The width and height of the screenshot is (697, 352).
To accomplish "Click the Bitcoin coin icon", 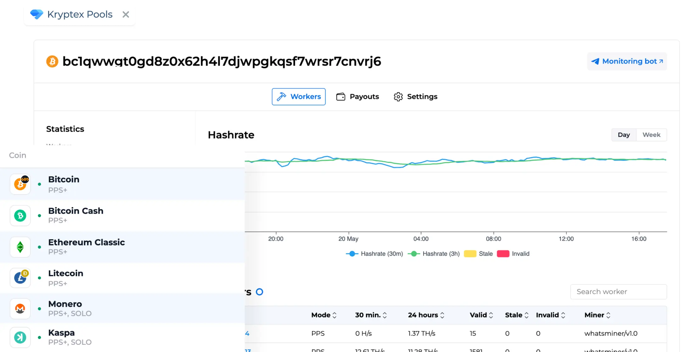I will (20, 184).
